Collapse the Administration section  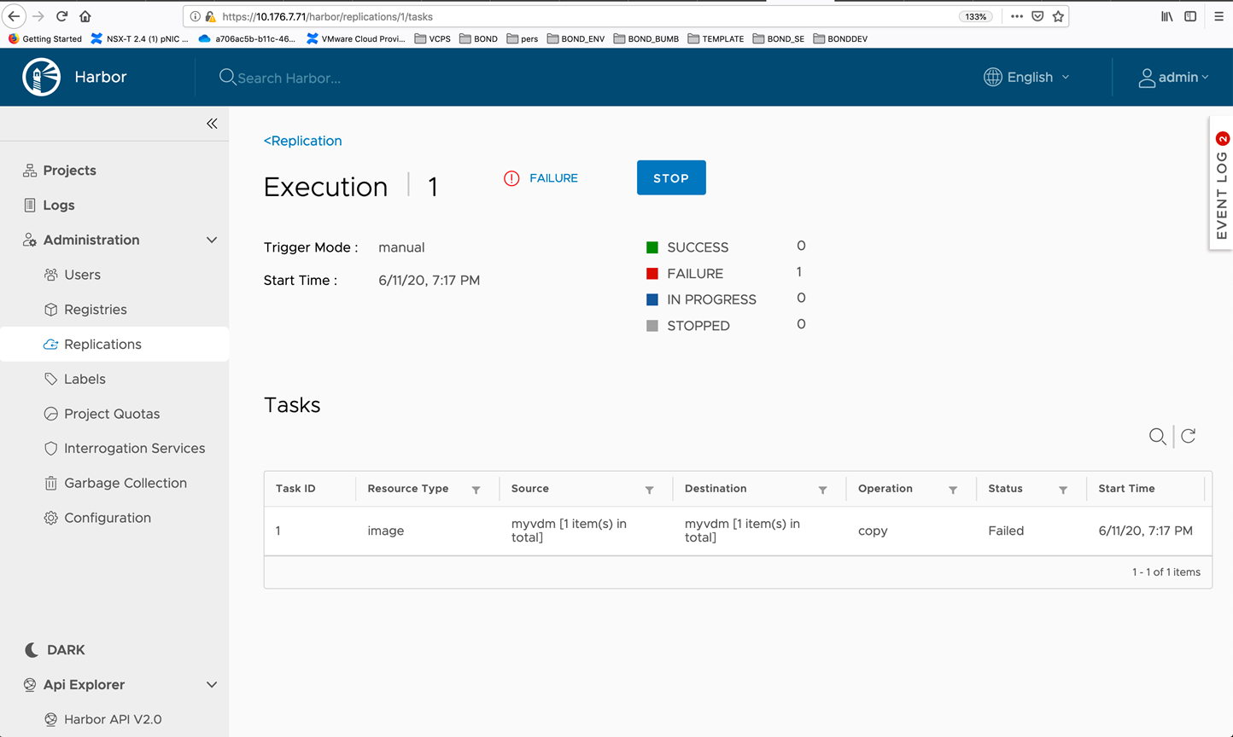coord(212,241)
